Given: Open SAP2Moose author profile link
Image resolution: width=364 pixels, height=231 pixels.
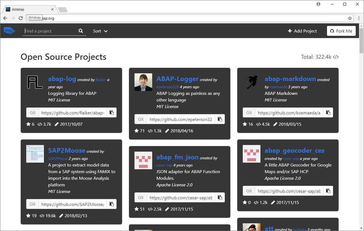Looking at the screenshot, I should pyautogui.click(x=58, y=158).
